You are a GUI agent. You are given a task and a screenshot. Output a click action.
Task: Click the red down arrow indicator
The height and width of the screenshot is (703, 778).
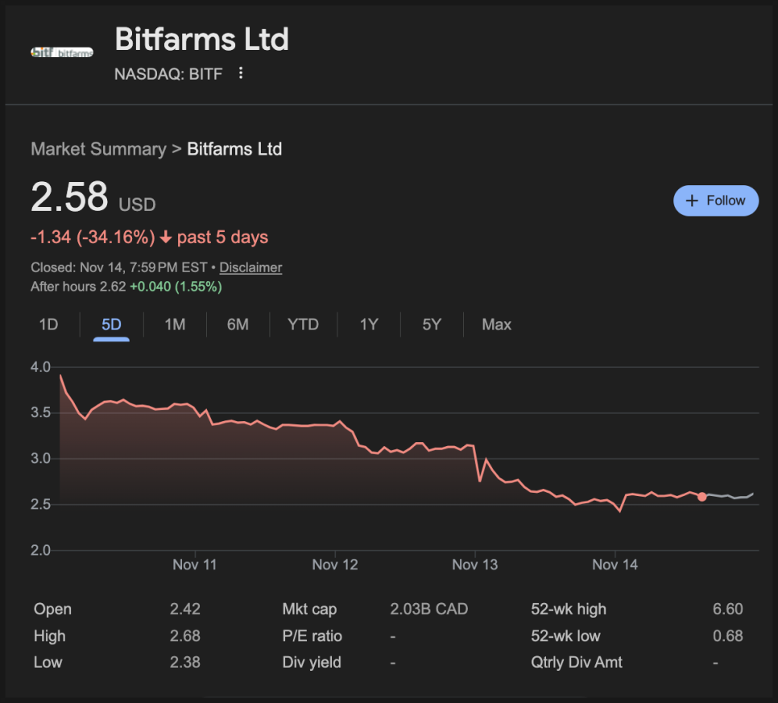[x=166, y=238]
